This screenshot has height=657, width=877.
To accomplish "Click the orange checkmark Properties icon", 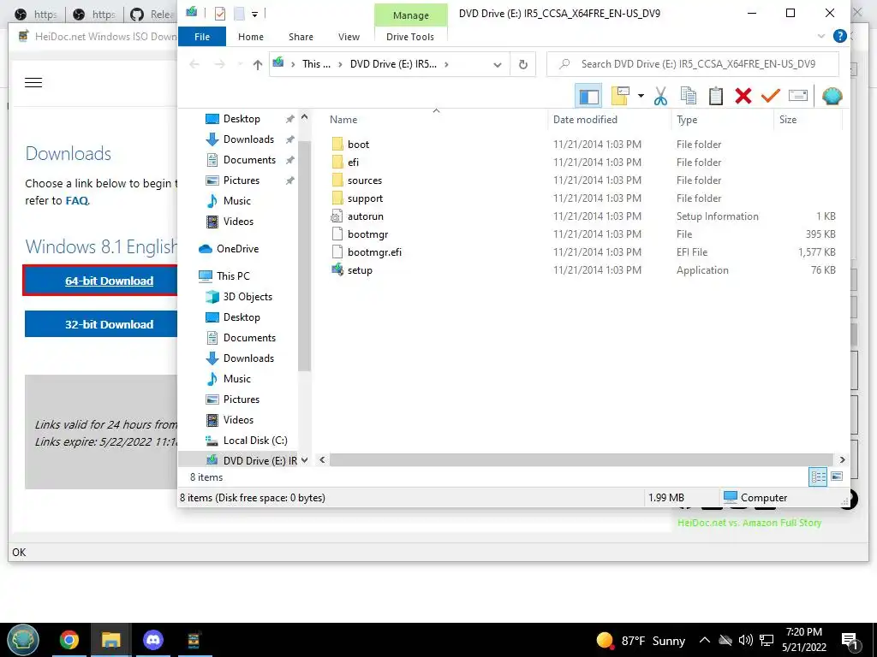I will tap(770, 96).
